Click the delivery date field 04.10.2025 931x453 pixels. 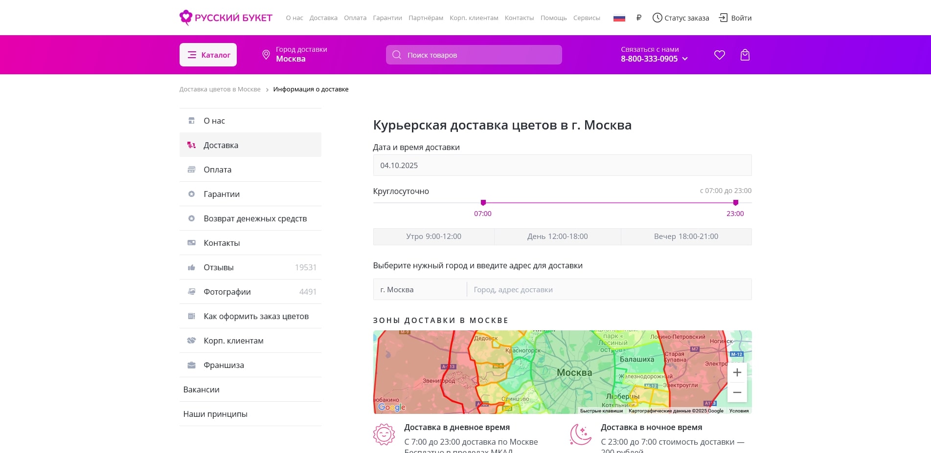pos(562,165)
